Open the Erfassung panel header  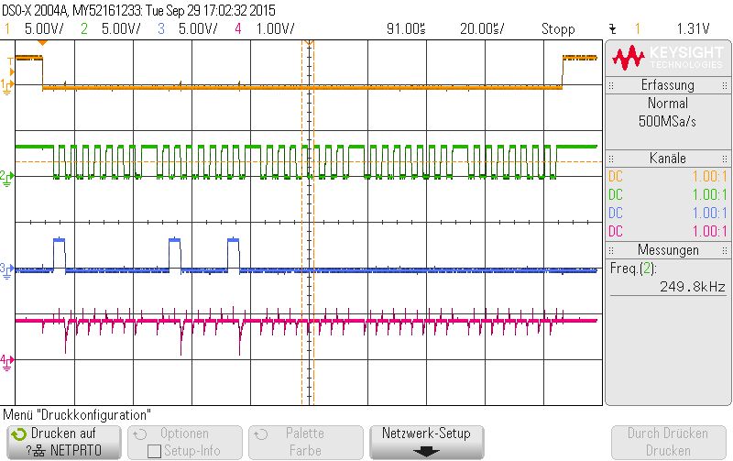[x=667, y=85]
